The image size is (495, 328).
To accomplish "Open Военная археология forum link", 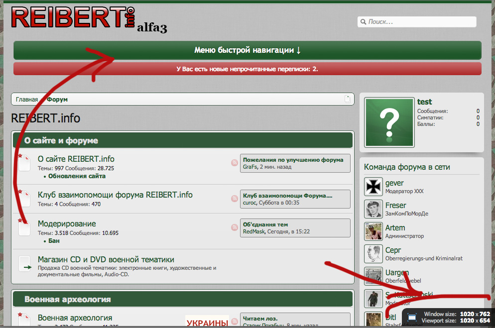I will click(75, 318).
